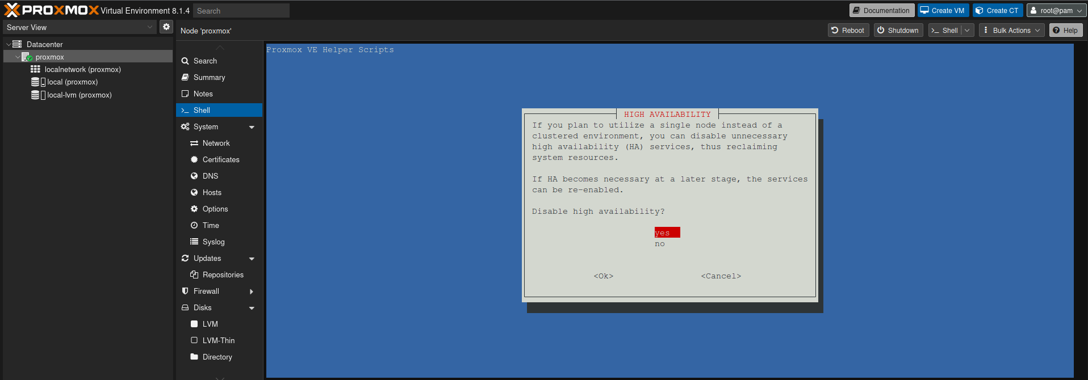Image resolution: width=1088 pixels, height=380 pixels.
Task: Click the "Node 'proxmox'" header text
Action: (x=206, y=31)
